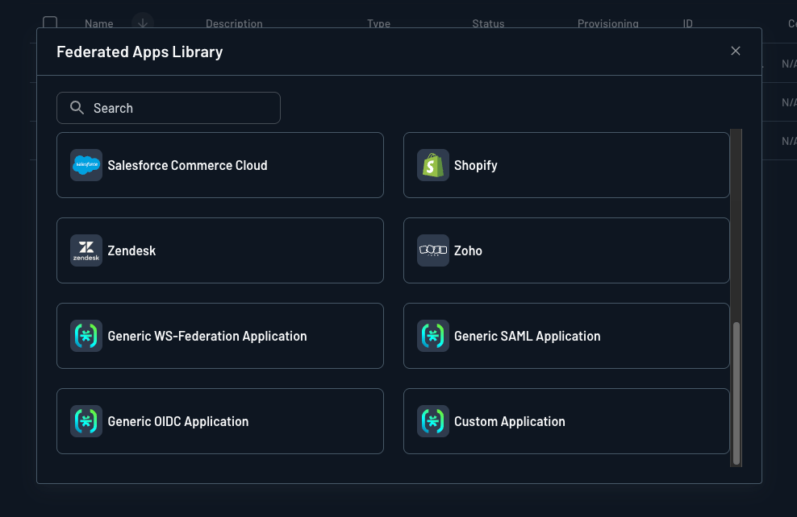Click the Shopify bag logo icon
Screen dimensions: 797x517
pos(433,165)
